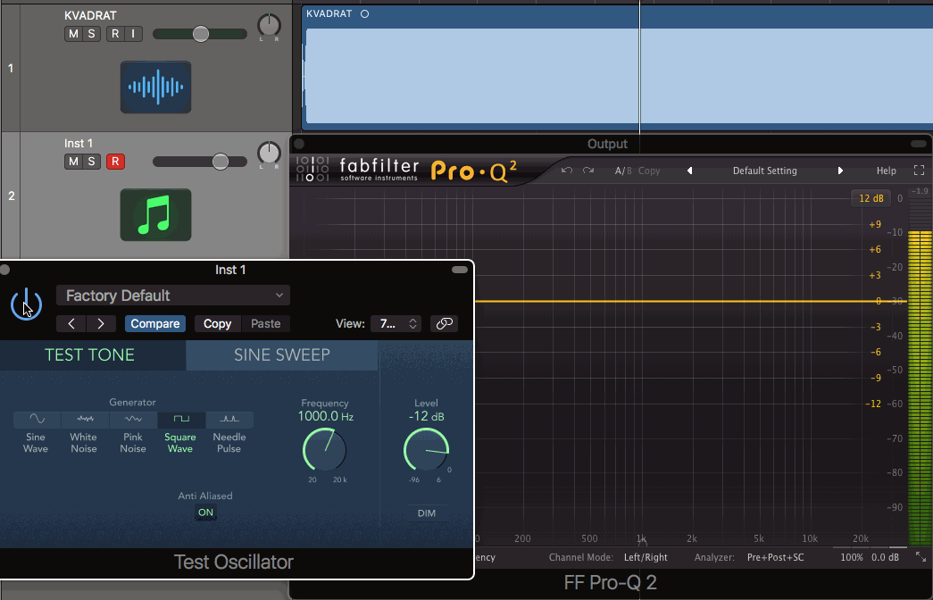Select previous preset in Pro-Q
Viewport: 933px width, 600px height.
coord(689,171)
